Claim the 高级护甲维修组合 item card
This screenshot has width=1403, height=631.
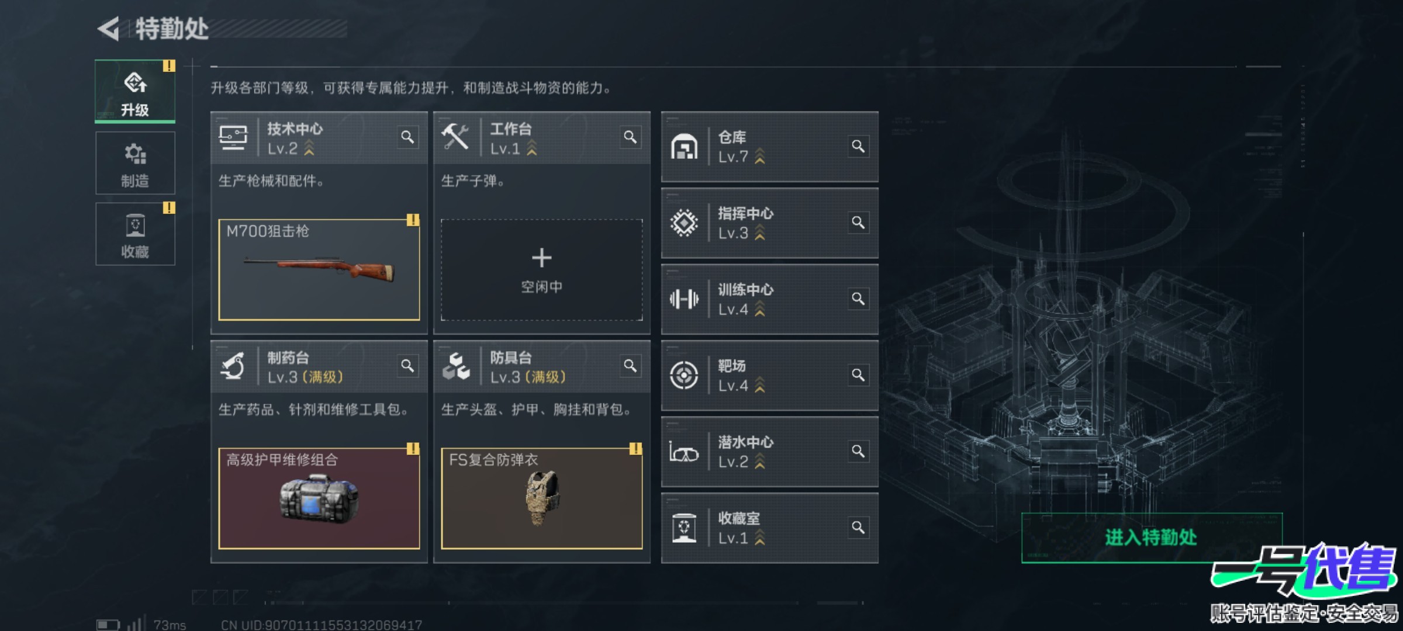[319, 498]
